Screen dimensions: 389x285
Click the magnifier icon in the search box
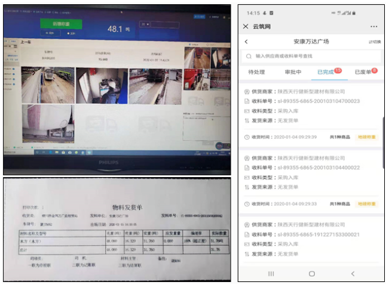(x=249, y=57)
